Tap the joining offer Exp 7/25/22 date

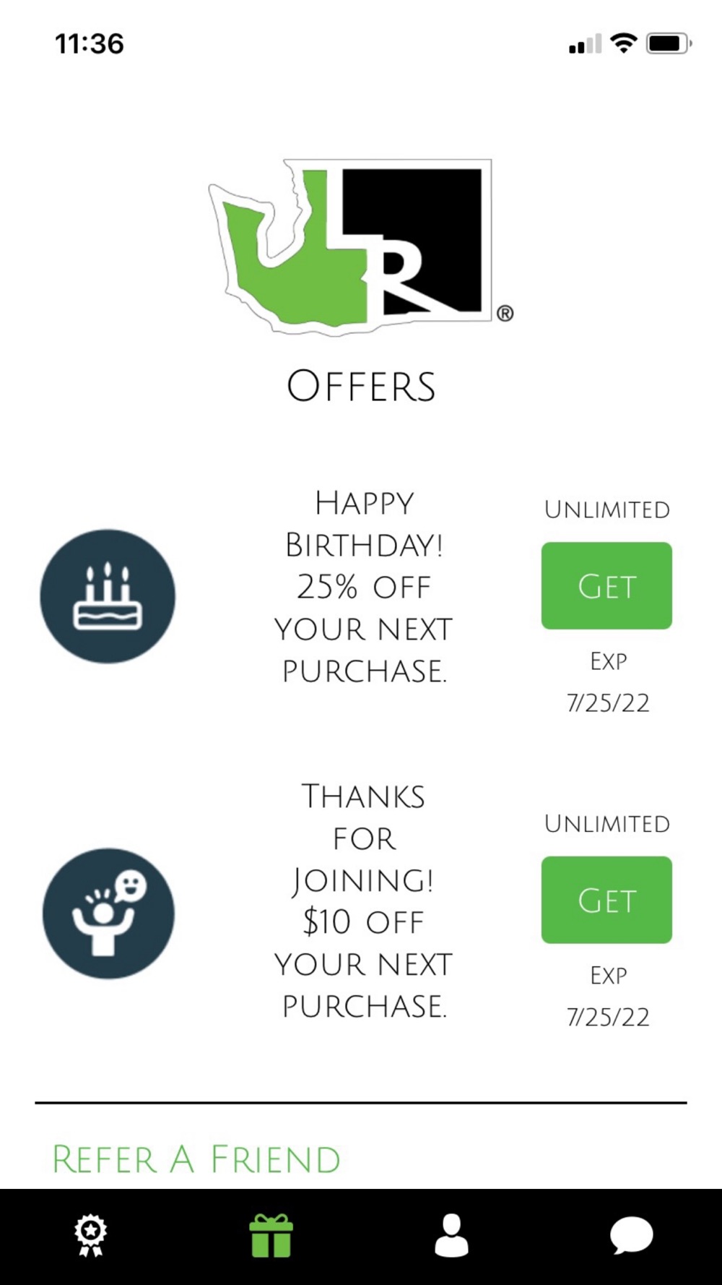coord(608,996)
